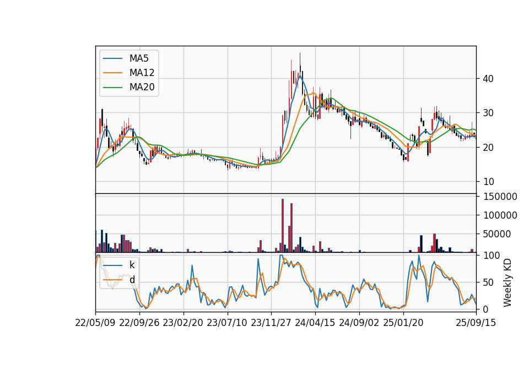Click the k legend label in KD panel
Screen dimensions: 529x380
click(132, 265)
